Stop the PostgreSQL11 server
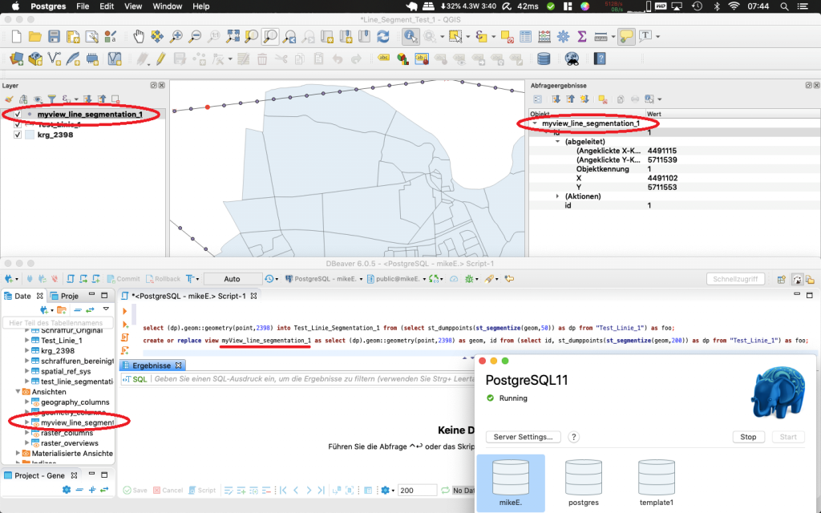821x513 pixels. (747, 437)
